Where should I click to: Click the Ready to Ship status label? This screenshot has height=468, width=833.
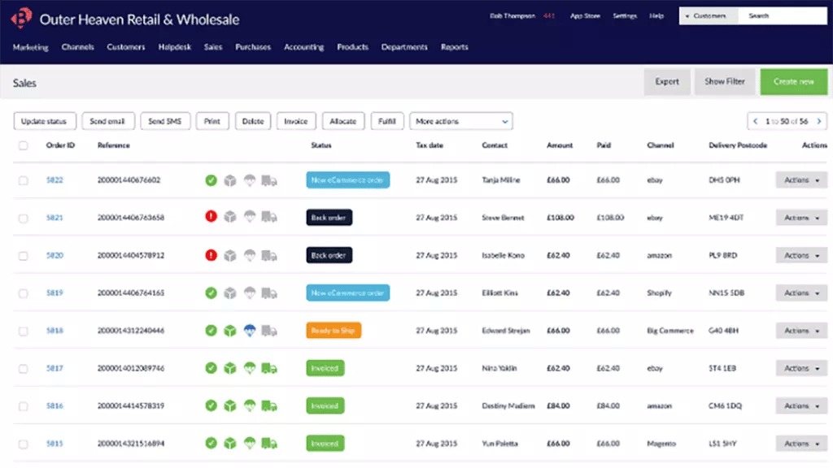point(333,331)
